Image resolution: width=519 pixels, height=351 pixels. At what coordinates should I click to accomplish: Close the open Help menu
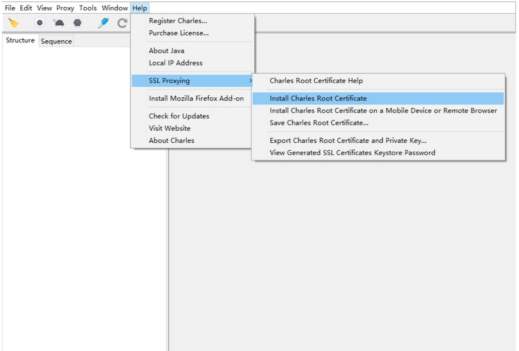point(140,8)
